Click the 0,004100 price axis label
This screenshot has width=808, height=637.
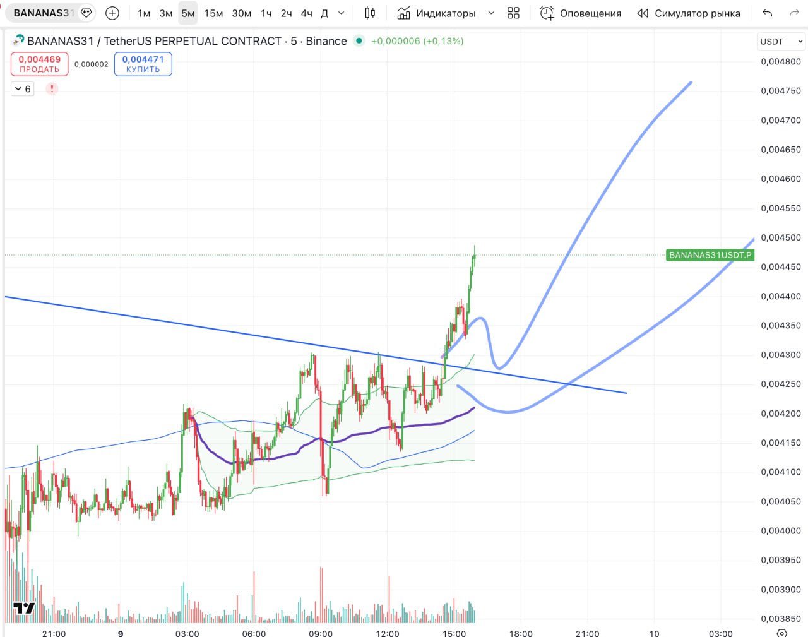pos(781,472)
